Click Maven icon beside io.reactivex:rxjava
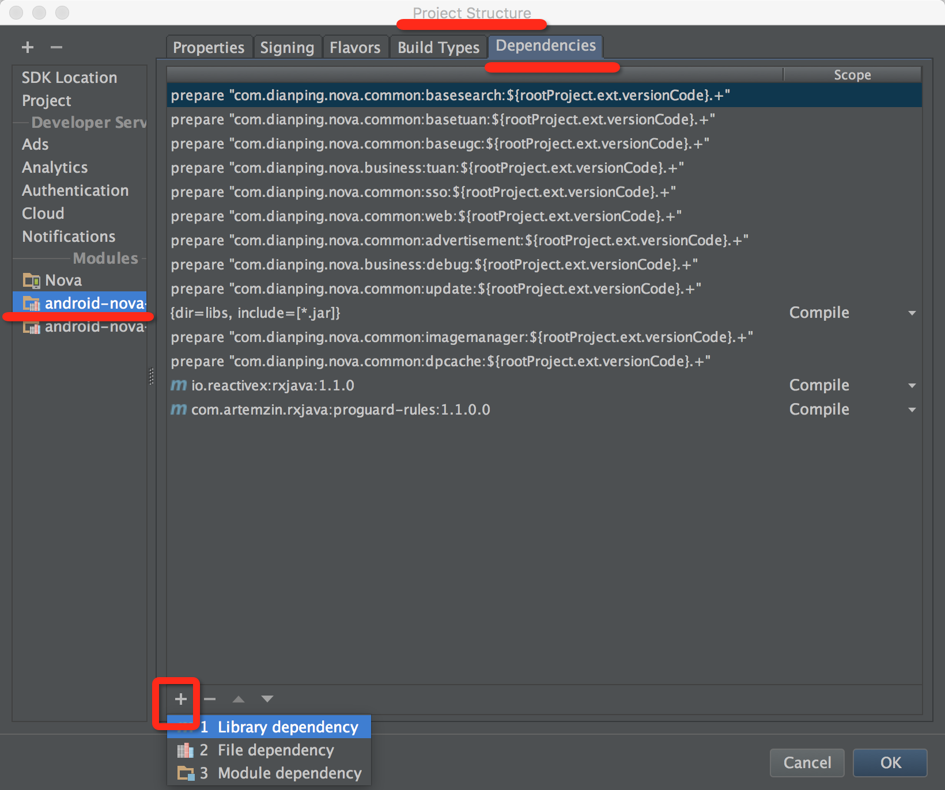945x790 pixels. [179, 385]
